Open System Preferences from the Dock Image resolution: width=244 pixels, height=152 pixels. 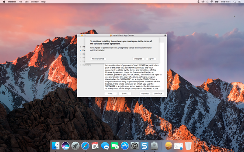(135, 146)
